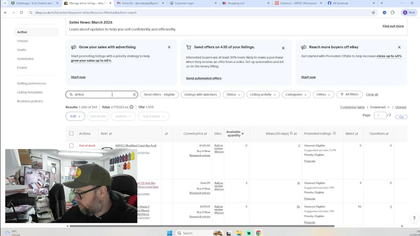Apply Listings with watchers filter
Viewport: 420px width, 236px height.
pos(200,94)
